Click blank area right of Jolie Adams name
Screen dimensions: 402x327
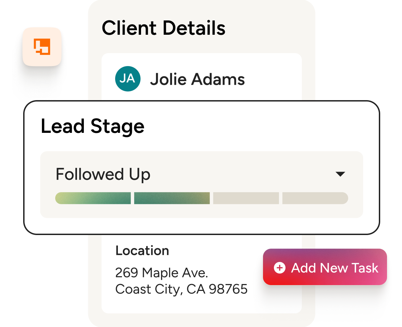pos(273,79)
